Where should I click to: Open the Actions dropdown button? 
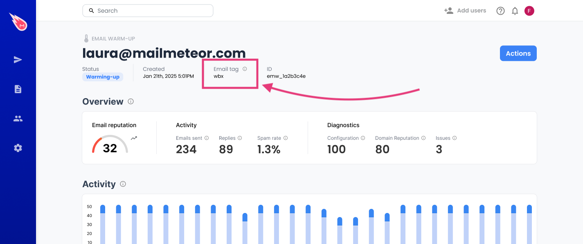(518, 53)
